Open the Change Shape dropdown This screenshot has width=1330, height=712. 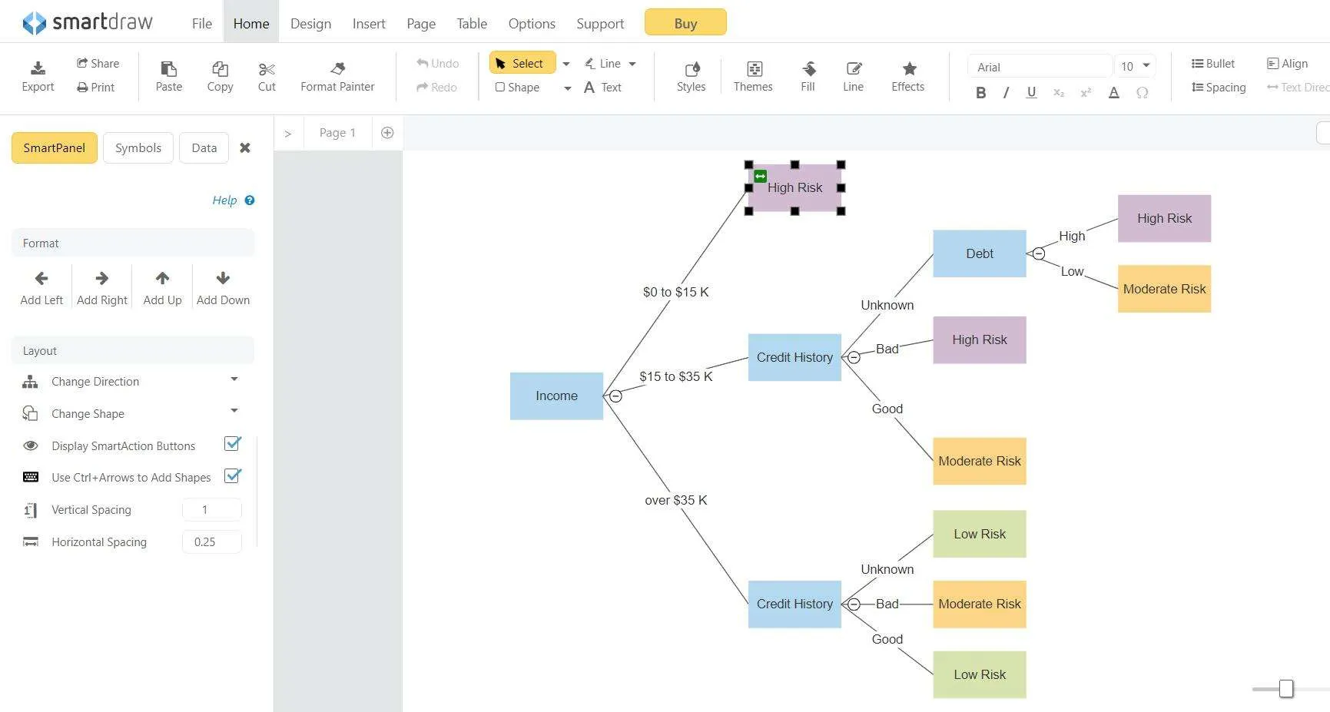pyautogui.click(x=234, y=410)
